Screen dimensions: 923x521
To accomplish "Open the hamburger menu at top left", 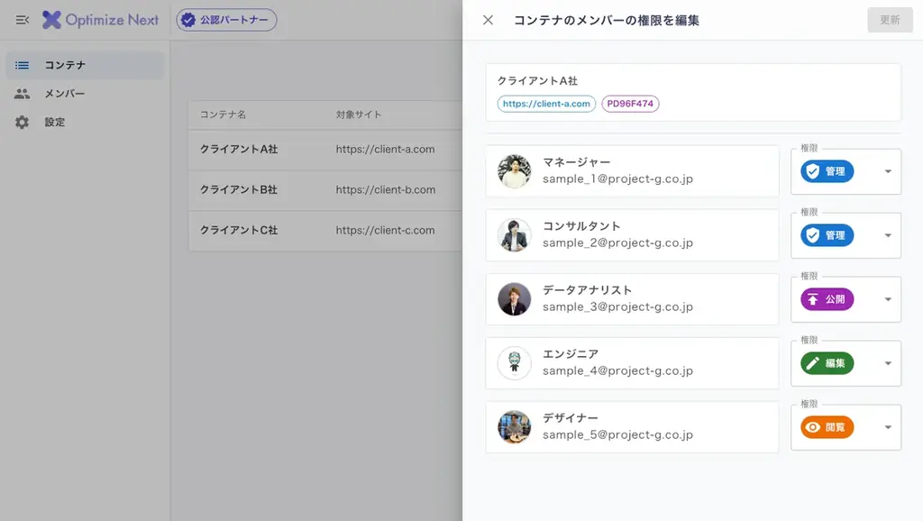I will tap(22, 20).
